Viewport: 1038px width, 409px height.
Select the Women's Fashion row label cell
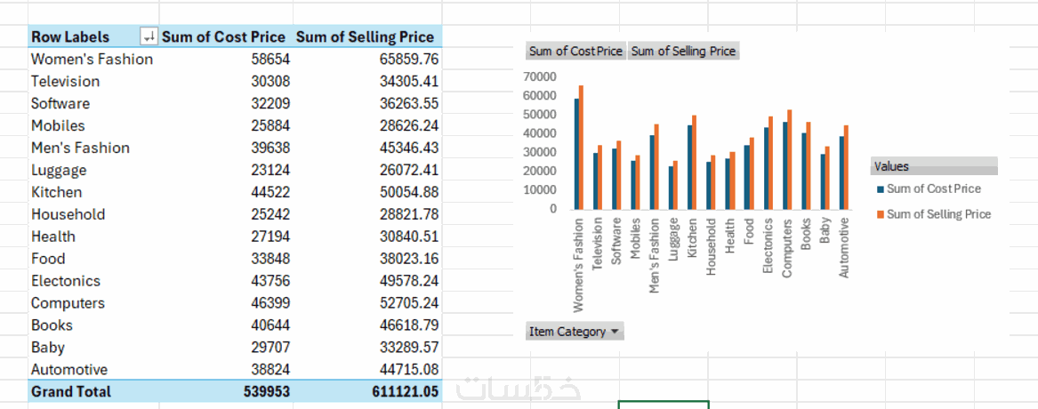coord(92,60)
